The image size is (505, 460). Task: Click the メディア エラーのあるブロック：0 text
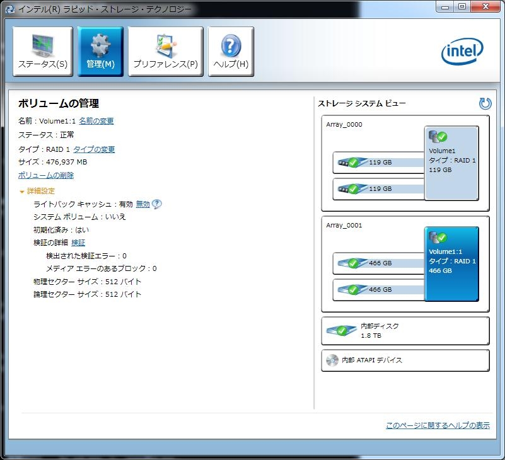(102, 268)
